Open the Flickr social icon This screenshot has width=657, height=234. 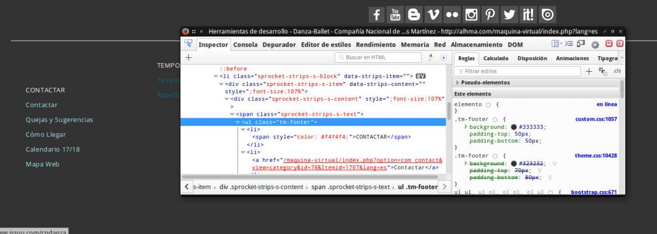(x=452, y=15)
